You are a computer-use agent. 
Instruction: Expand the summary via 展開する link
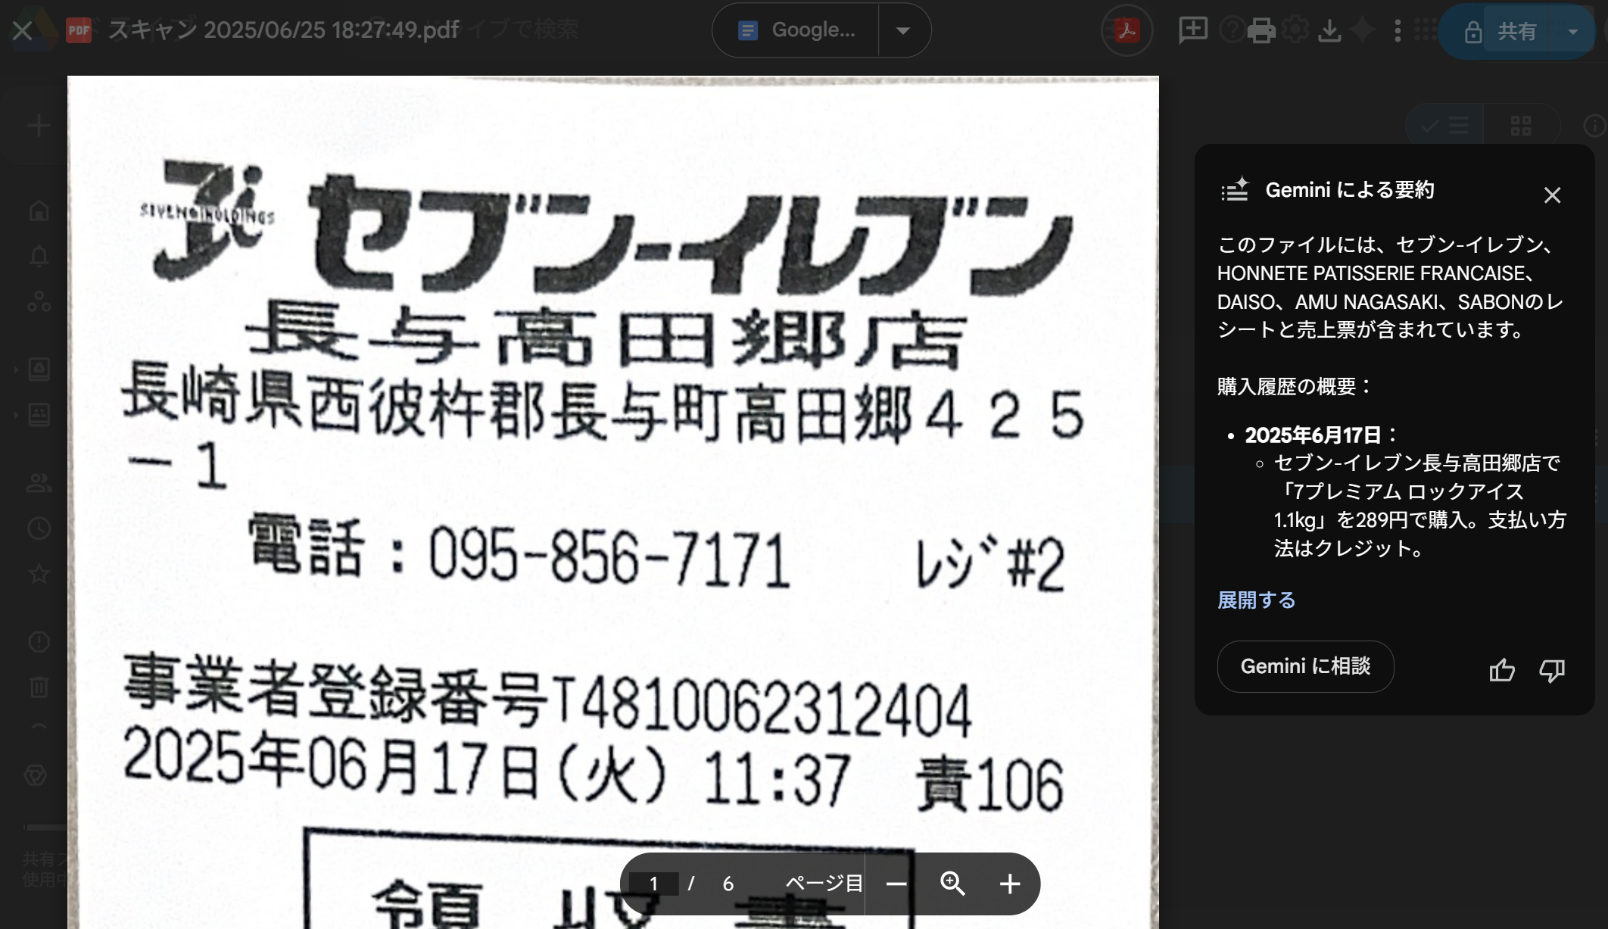click(1256, 600)
